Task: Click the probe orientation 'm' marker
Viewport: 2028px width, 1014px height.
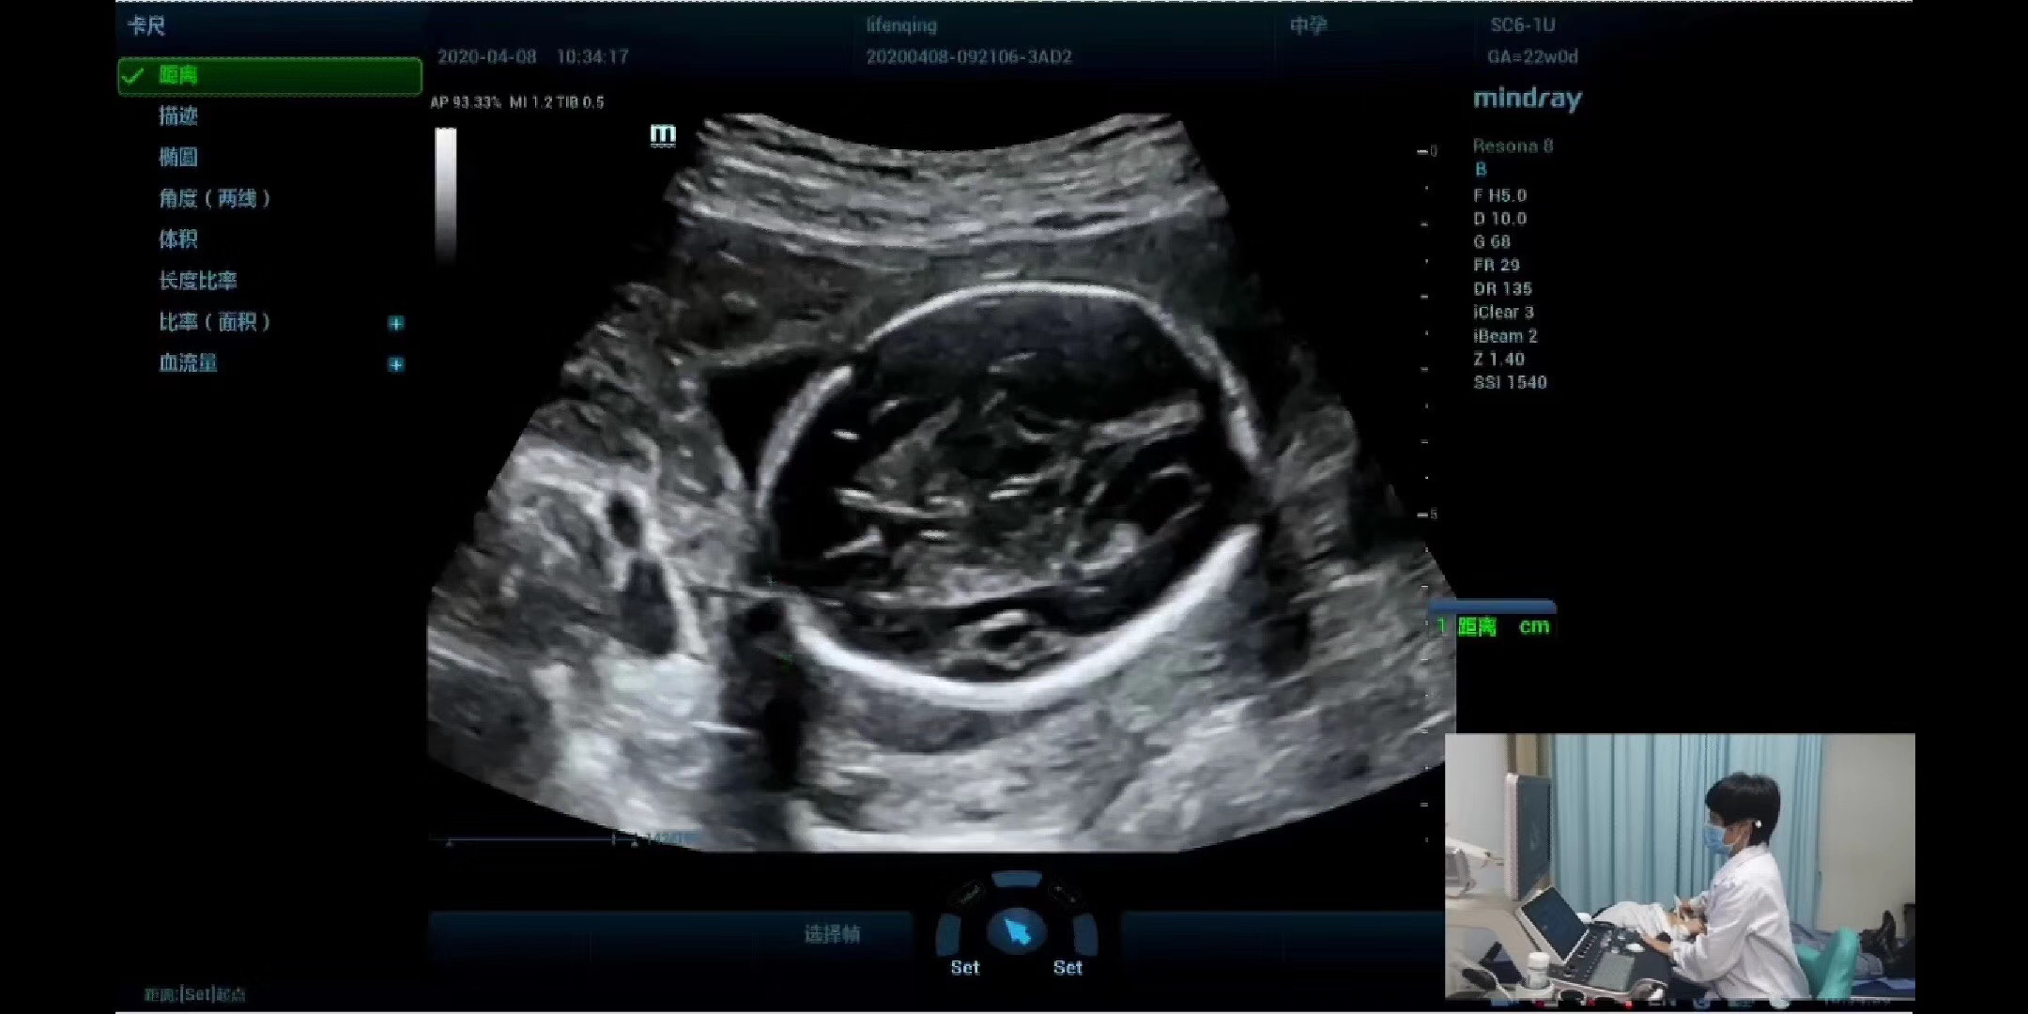Action: click(x=663, y=134)
